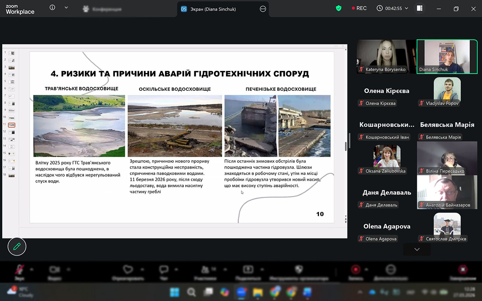Open the Participants panel icon
Screen dimensions: 482x301
(x=206, y=269)
